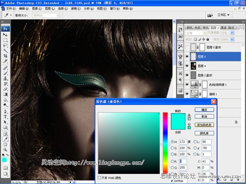Screen dimensions: 246x184
Task: Open the workspace dropdown menu
Action: click(x=223, y=15)
